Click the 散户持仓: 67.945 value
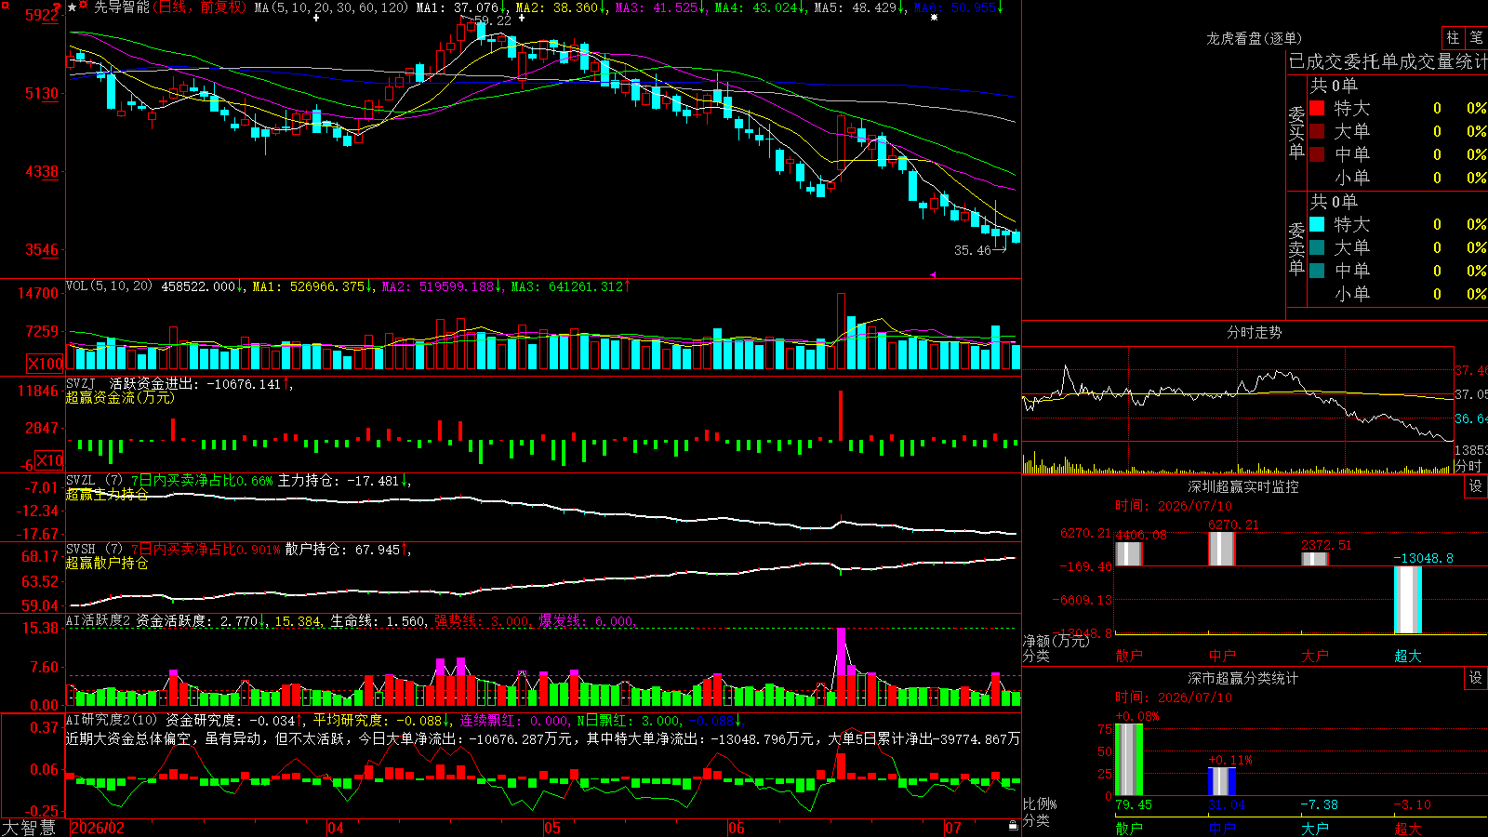 pyautogui.click(x=343, y=550)
